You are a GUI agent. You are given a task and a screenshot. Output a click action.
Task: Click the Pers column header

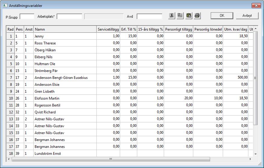coord(19,29)
